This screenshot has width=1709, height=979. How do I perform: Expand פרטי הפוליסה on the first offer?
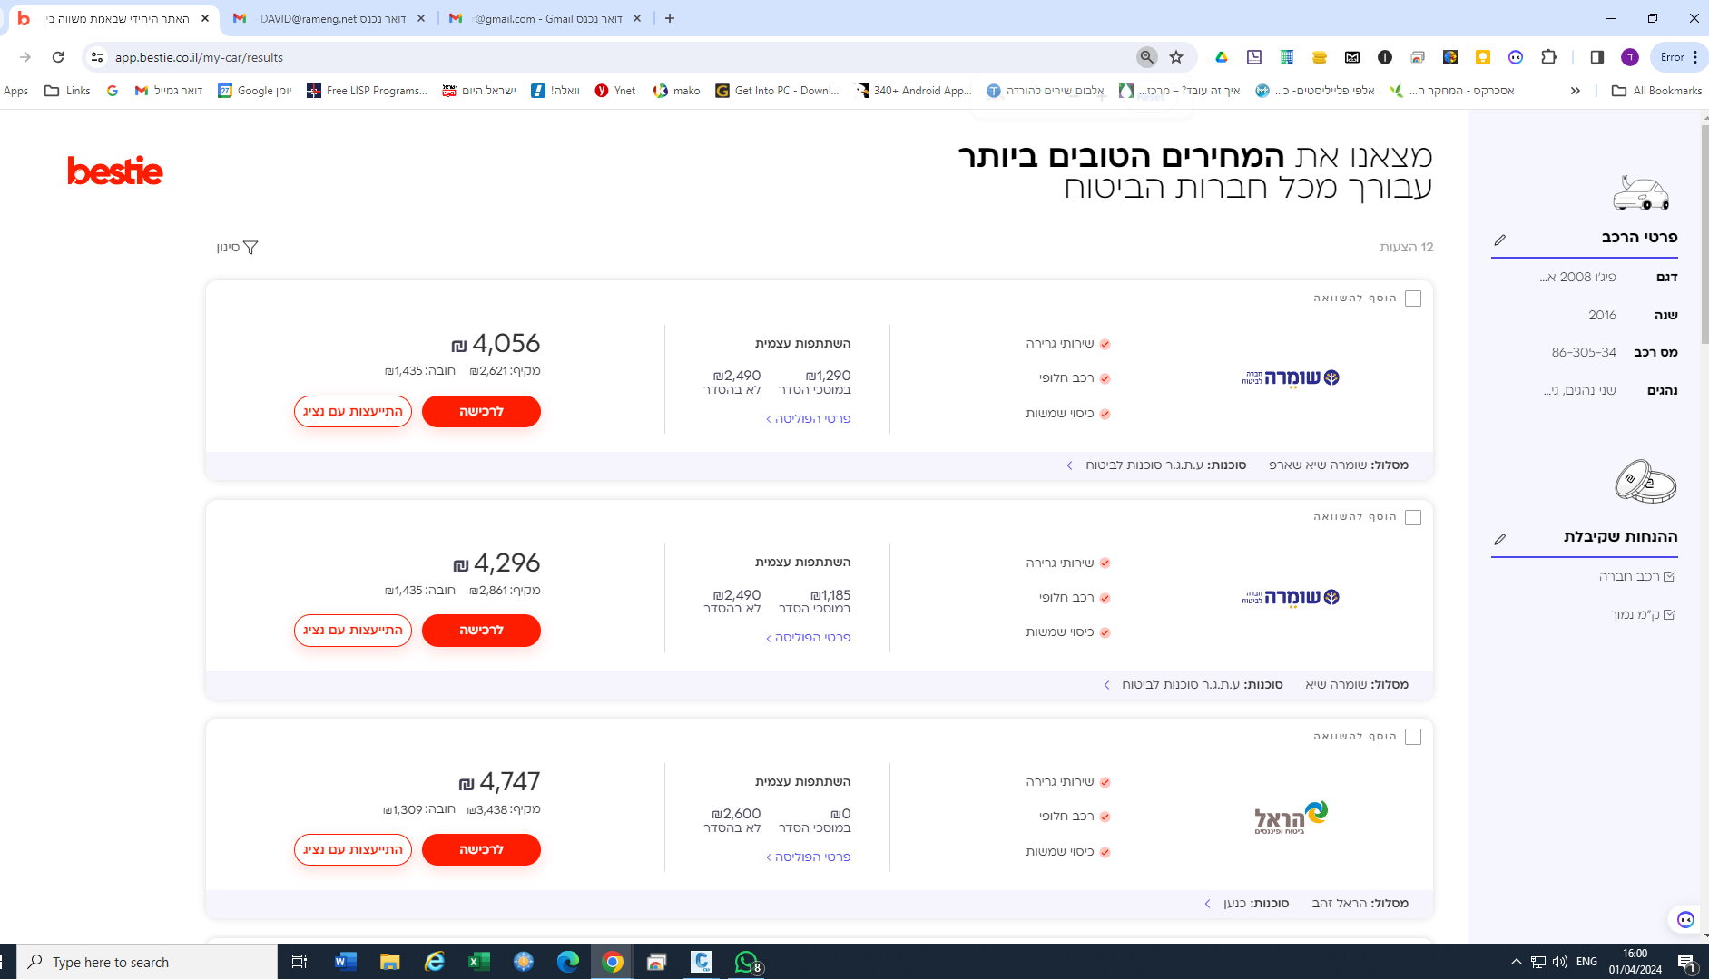point(807,417)
